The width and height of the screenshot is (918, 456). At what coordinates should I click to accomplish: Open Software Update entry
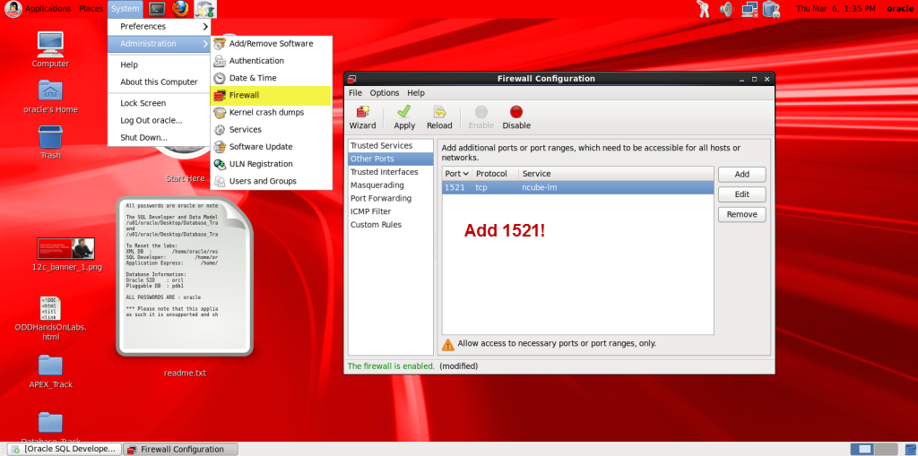(x=271, y=146)
